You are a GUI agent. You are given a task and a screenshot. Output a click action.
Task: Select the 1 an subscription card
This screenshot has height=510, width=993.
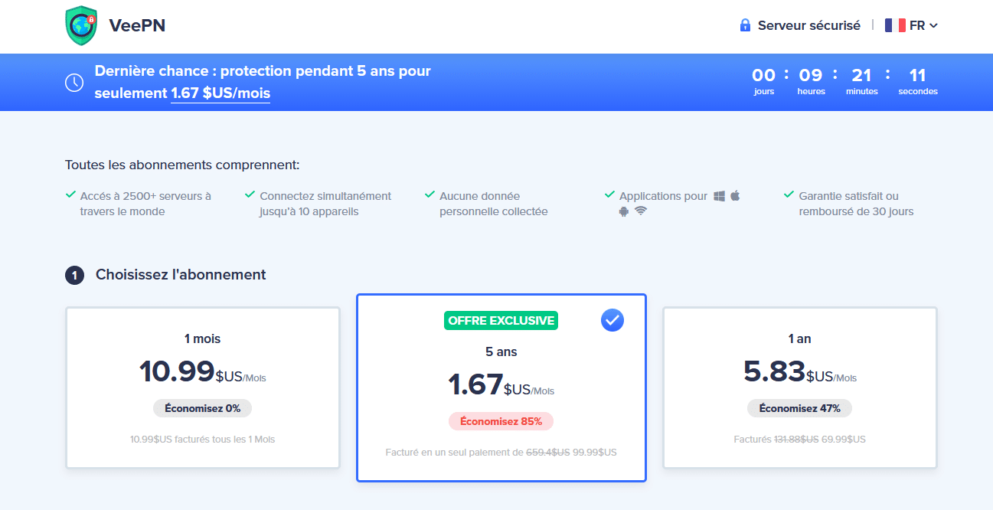pos(800,387)
